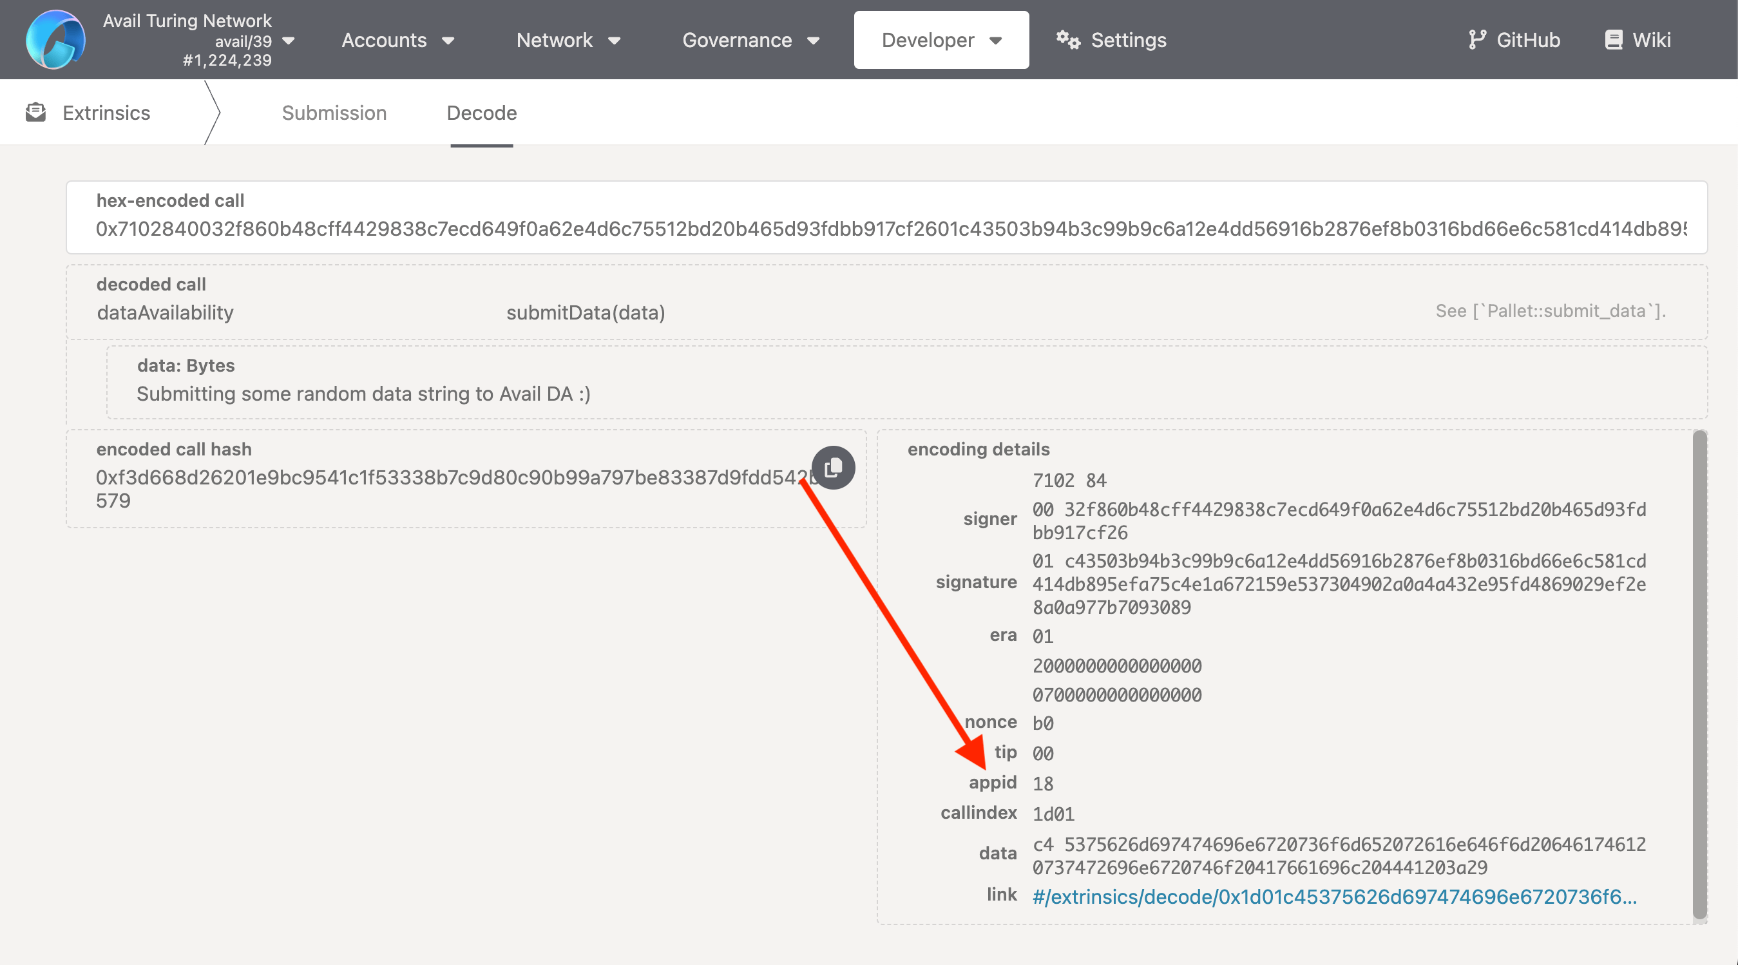Click the Avail network logo icon
Screen dimensions: 1738x965
(55, 39)
